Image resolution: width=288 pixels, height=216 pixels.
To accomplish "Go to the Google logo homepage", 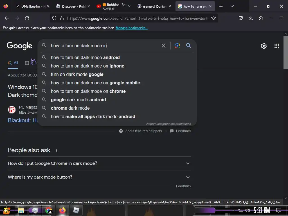I will [19, 46].
